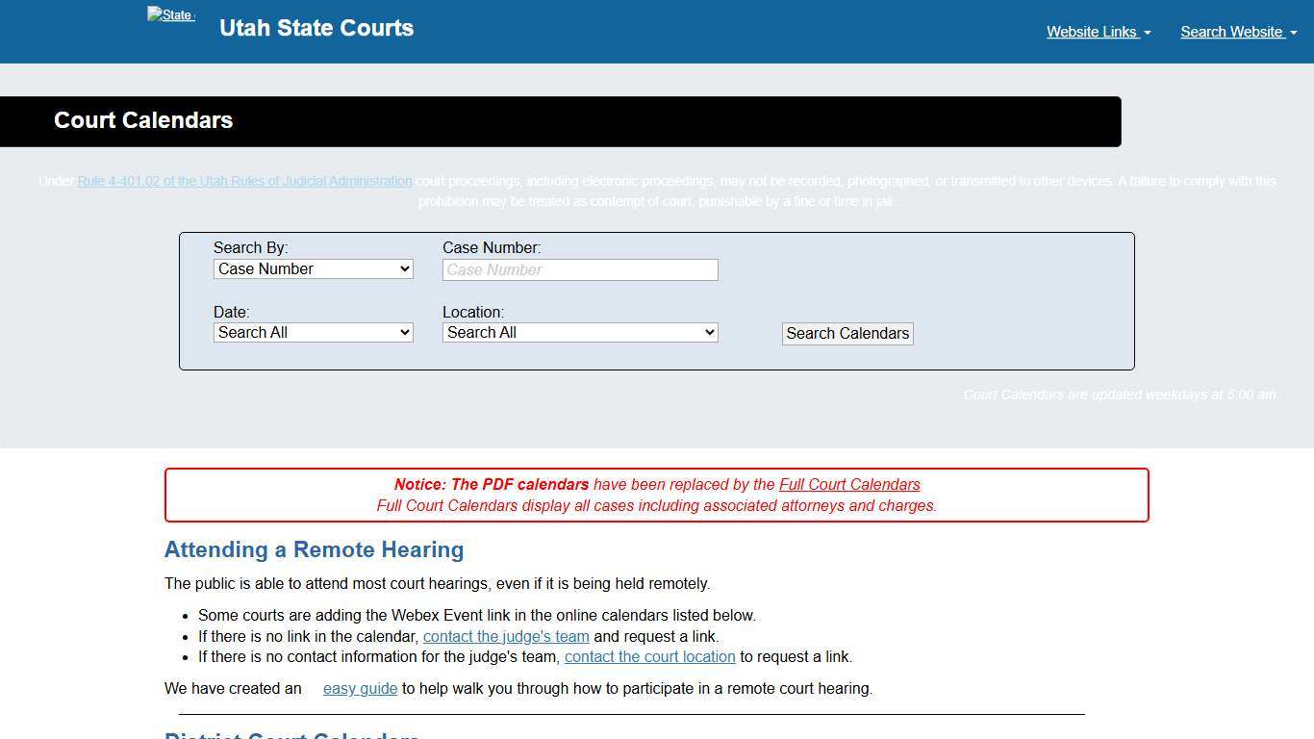
Task: Open the Search Website dropdown
Action: pyautogui.click(x=1232, y=31)
